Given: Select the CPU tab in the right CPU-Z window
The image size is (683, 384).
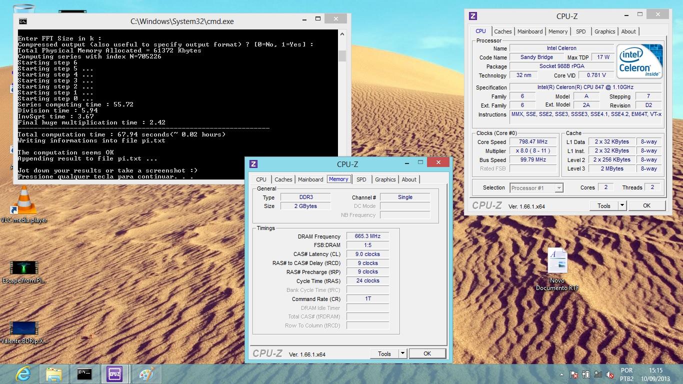Looking at the screenshot, I should pyautogui.click(x=480, y=31).
